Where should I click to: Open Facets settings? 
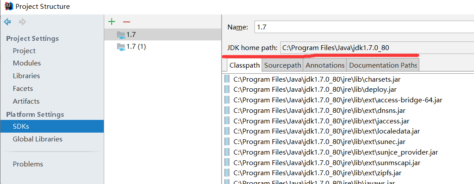pos(23,89)
